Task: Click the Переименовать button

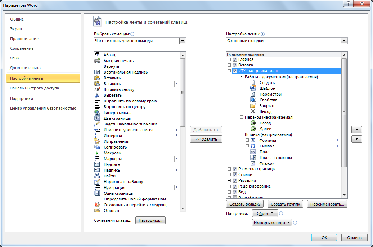Action: tap(327, 204)
